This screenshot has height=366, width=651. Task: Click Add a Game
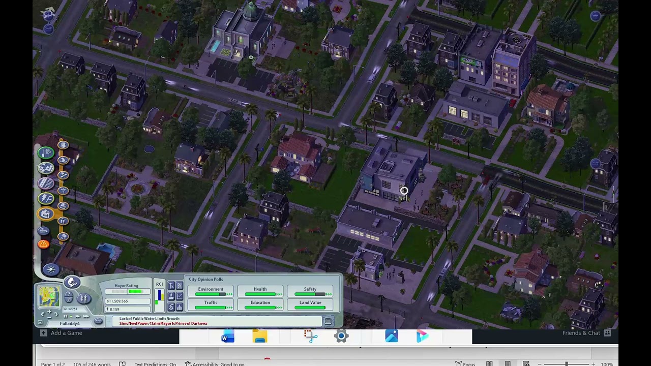pos(62,333)
